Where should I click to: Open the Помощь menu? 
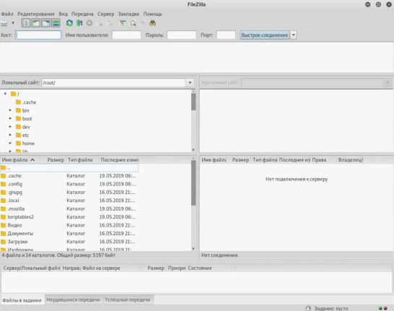click(x=152, y=14)
